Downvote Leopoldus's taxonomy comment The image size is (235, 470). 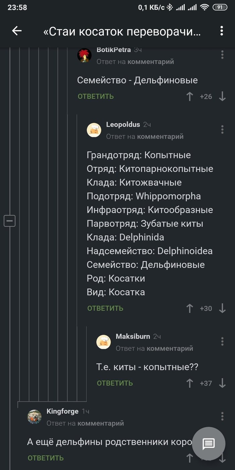(222, 308)
